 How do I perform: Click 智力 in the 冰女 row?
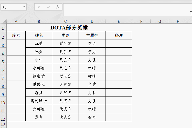pos(92,52)
